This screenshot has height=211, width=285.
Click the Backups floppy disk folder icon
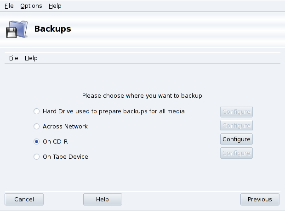16,29
